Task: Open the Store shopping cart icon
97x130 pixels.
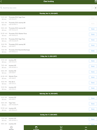Action: (x=61, y=127)
